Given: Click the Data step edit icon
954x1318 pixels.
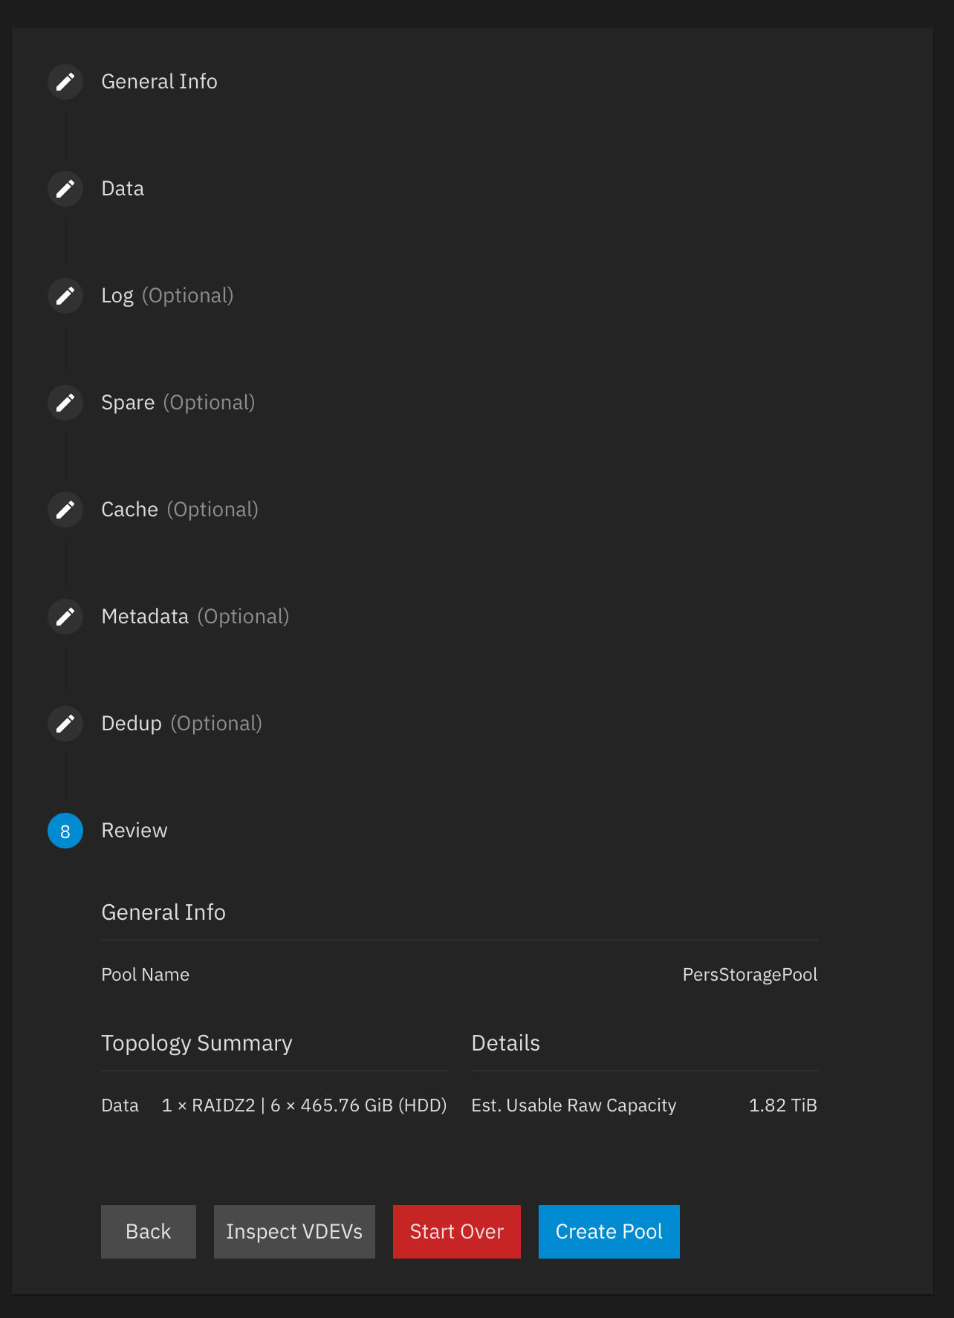Looking at the screenshot, I should point(65,189).
